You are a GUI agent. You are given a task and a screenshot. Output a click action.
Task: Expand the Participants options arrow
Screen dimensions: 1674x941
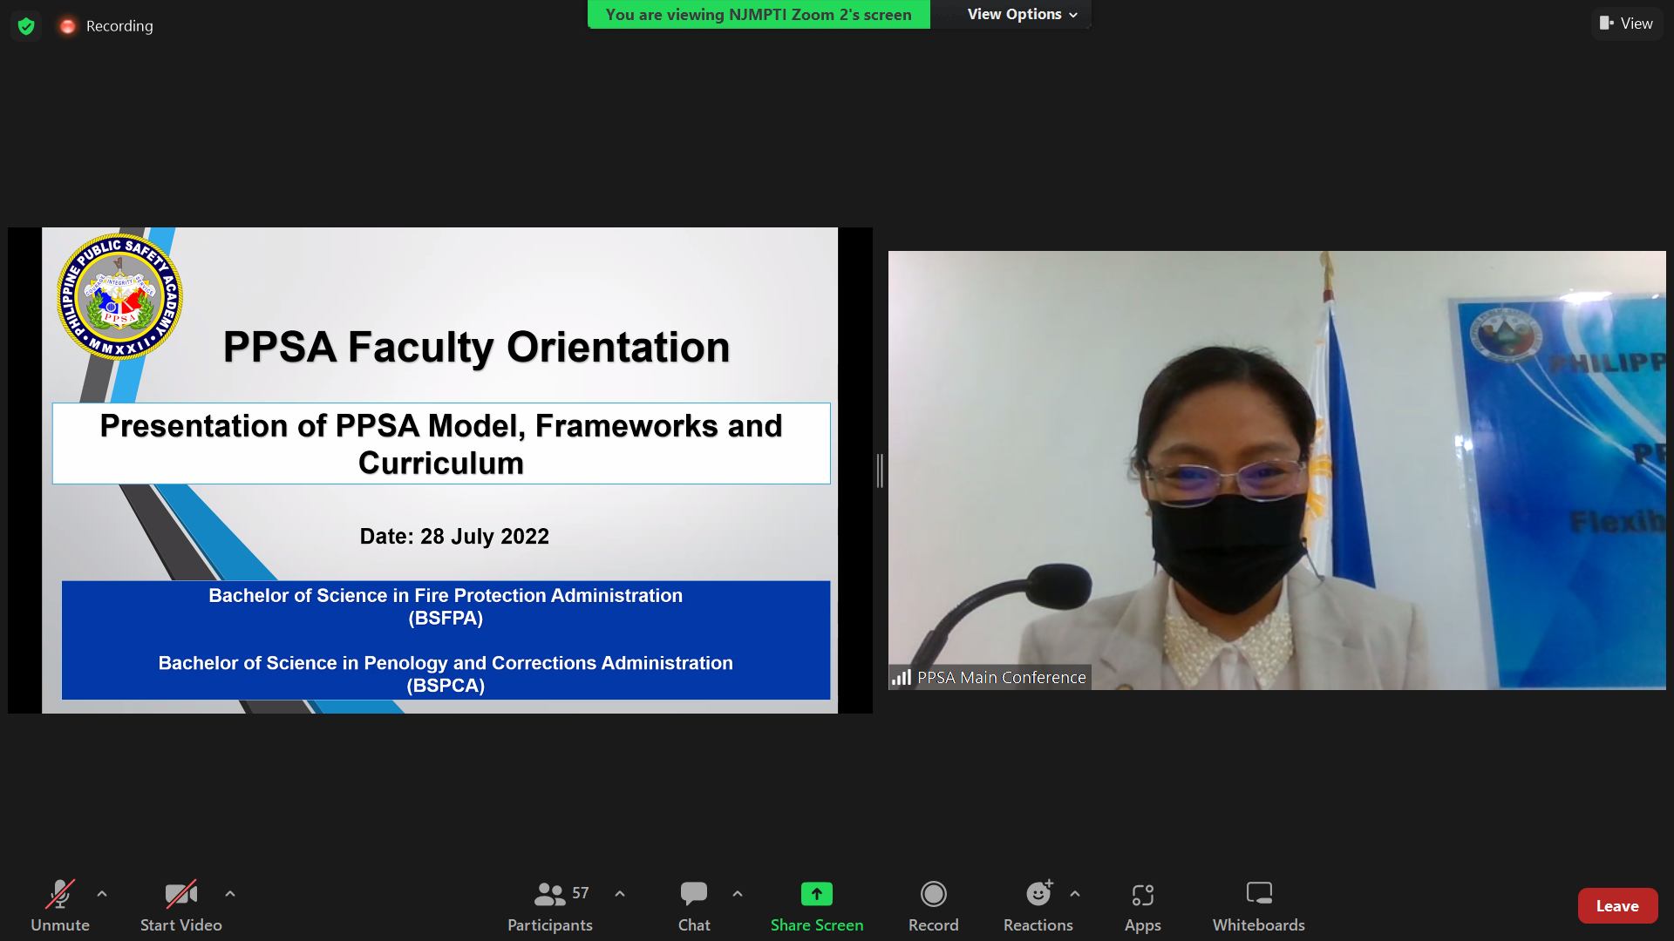coord(620,894)
